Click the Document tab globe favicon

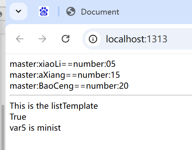(71, 11)
